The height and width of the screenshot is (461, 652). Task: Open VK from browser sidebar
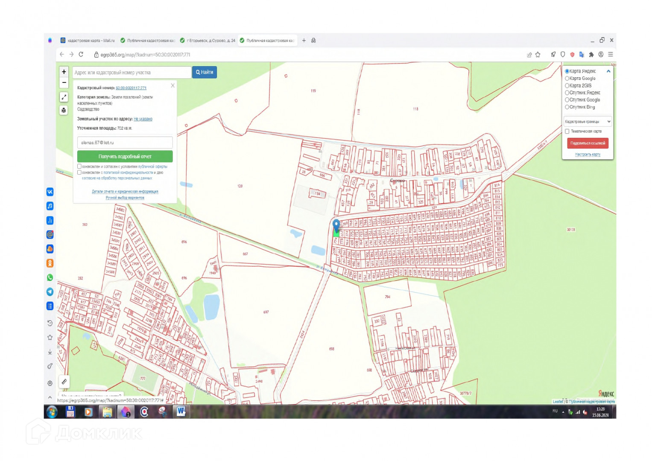tap(50, 192)
